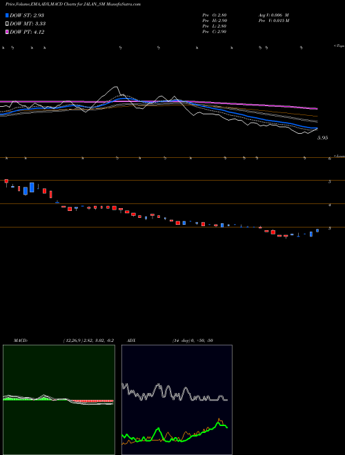This screenshot has height=455, width=345.
Task: Open the green MACD indicator chart
Action: [59, 400]
